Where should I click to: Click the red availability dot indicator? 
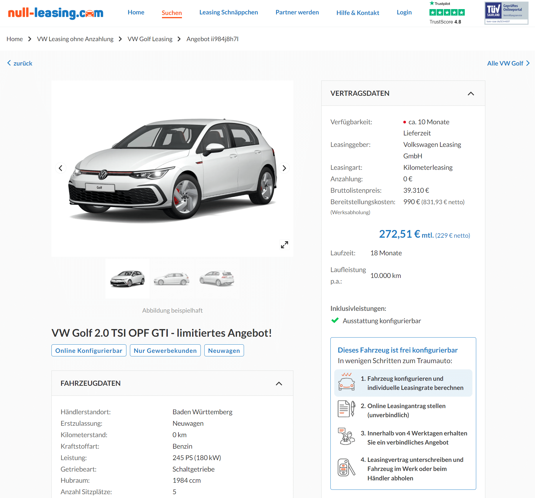point(404,122)
